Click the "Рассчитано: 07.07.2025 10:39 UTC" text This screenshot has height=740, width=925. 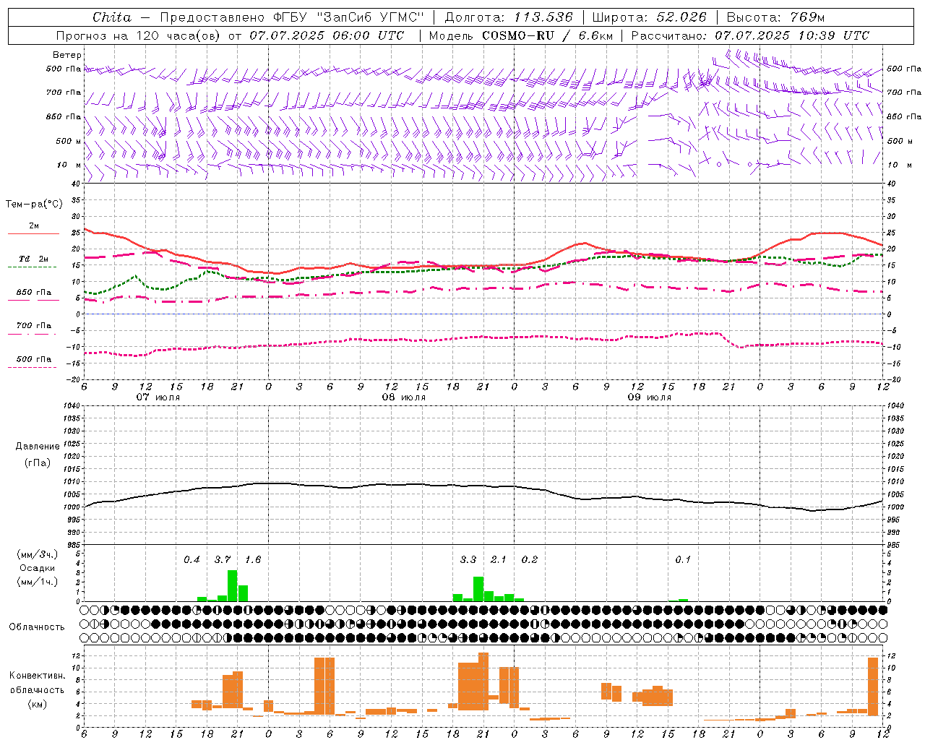750,35
